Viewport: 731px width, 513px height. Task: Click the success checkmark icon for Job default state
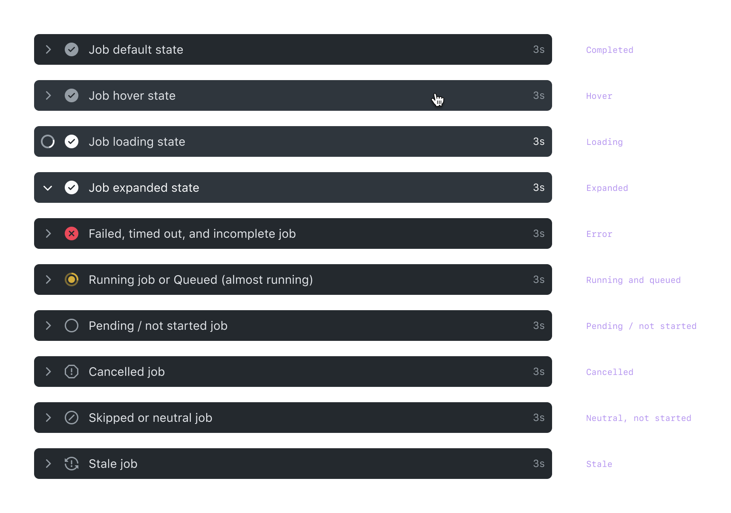coord(72,49)
